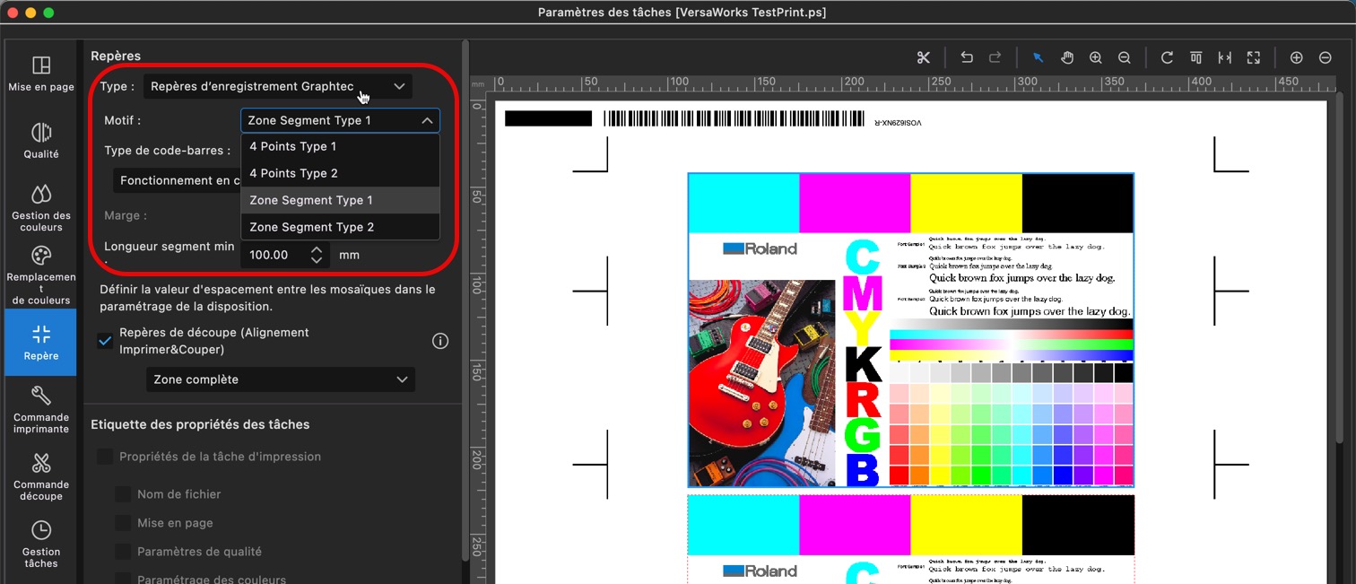Redo the last undone action
Image resolution: width=1356 pixels, height=584 pixels.
(995, 57)
